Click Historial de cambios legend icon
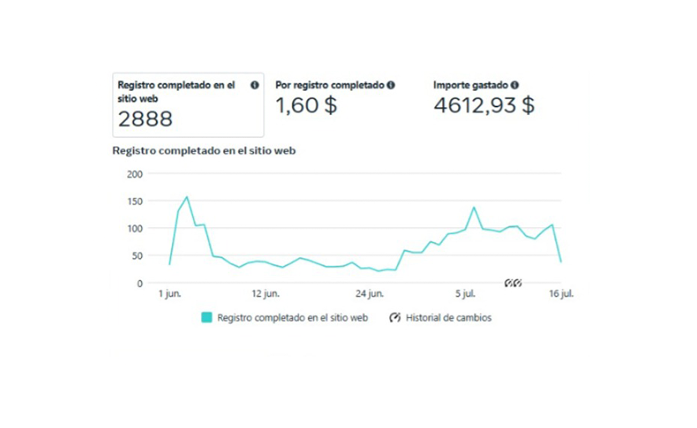697x428 pixels. (395, 318)
